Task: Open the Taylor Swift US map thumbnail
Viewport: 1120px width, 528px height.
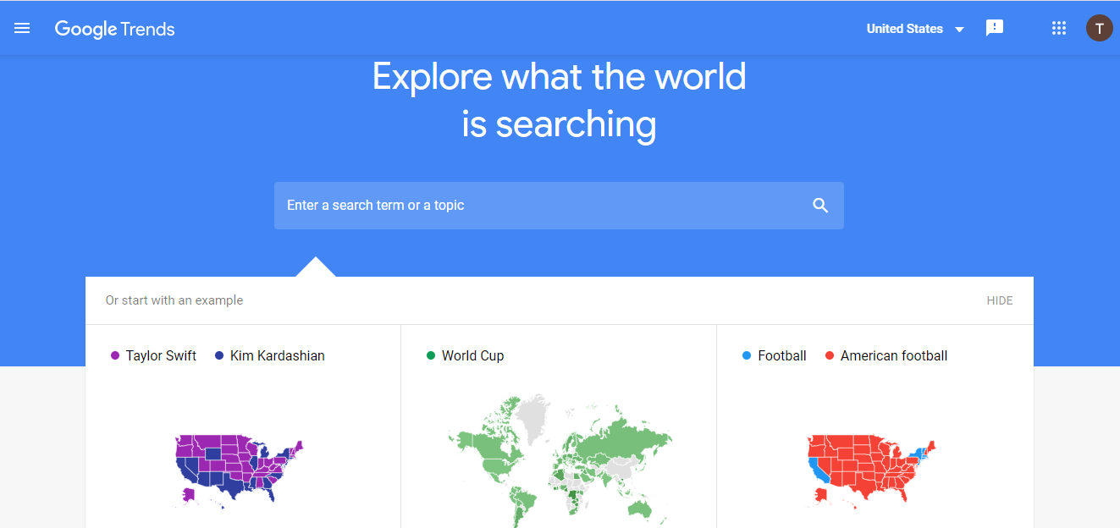Action: pyautogui.click(x=240, y=470)
